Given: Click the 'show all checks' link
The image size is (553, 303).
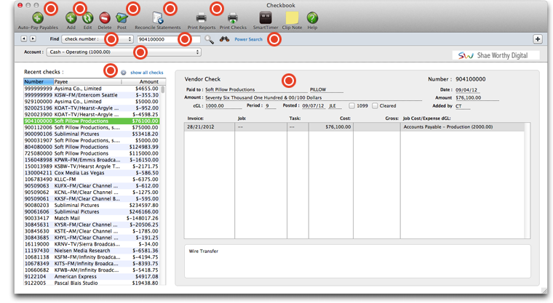Looking at the screenshot, I should coord(146,73).
